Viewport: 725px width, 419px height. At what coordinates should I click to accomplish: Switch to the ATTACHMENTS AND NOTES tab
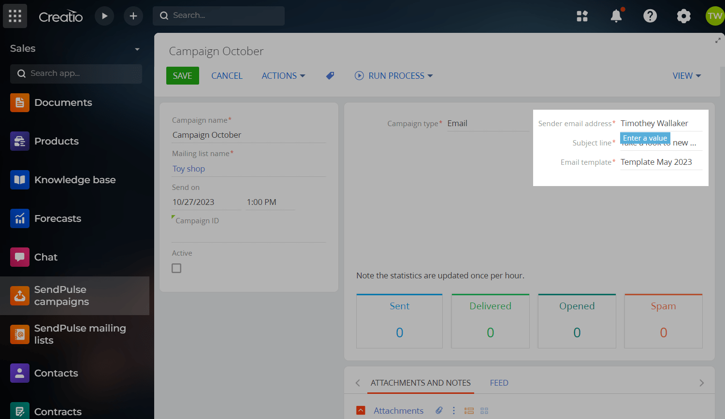coord(420,383)
